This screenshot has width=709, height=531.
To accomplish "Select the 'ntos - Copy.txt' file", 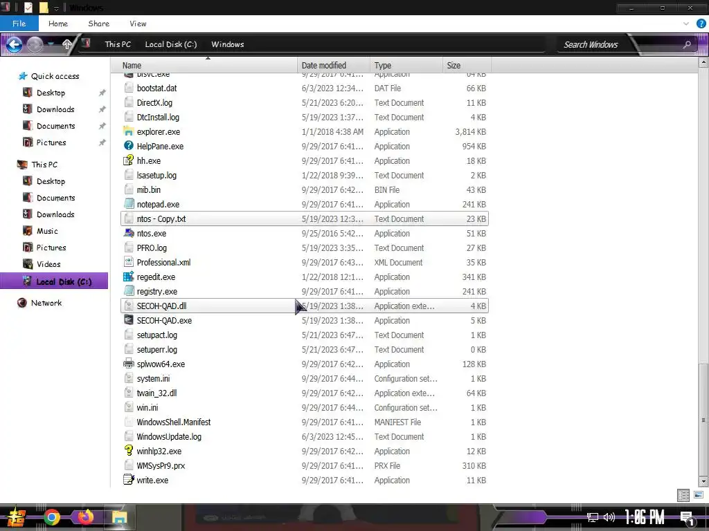I will [x=305, y=219].
